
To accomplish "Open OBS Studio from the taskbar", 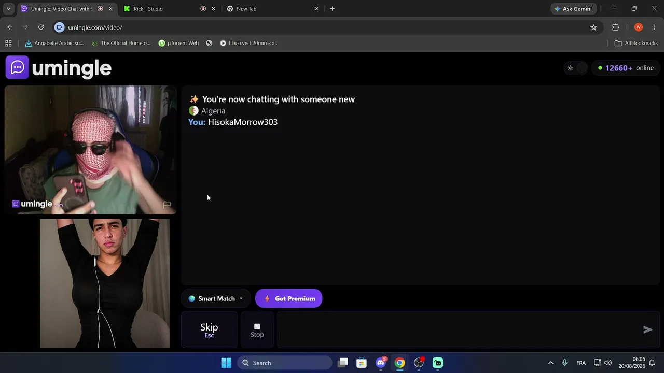I will pyautogui.click(x=419, y=363).
